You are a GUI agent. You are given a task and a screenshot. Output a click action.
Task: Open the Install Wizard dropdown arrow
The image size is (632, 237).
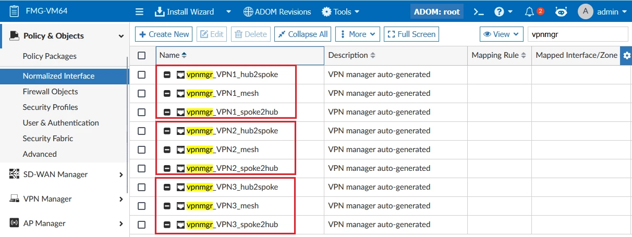point(228,11)
